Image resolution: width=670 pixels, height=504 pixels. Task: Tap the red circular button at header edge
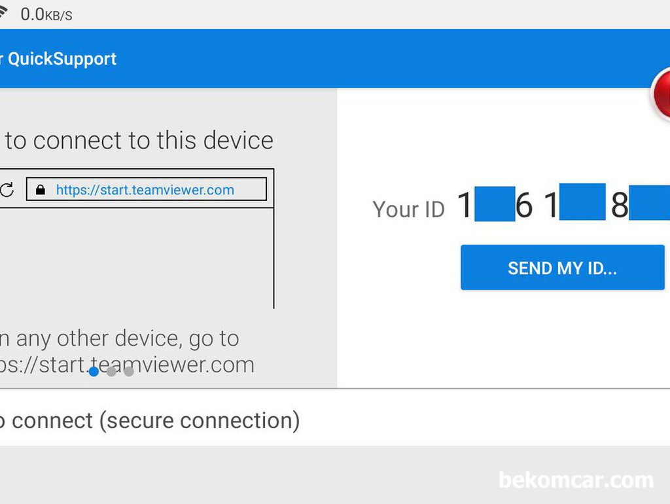(660, 93)
